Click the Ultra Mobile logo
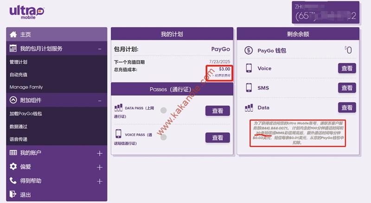This screenshot has width=371, height=203. [27, 12]
